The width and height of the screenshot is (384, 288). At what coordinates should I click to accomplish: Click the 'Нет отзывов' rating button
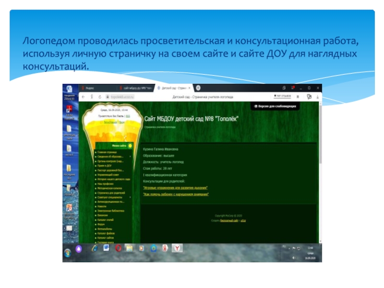[x=282, y=96]
